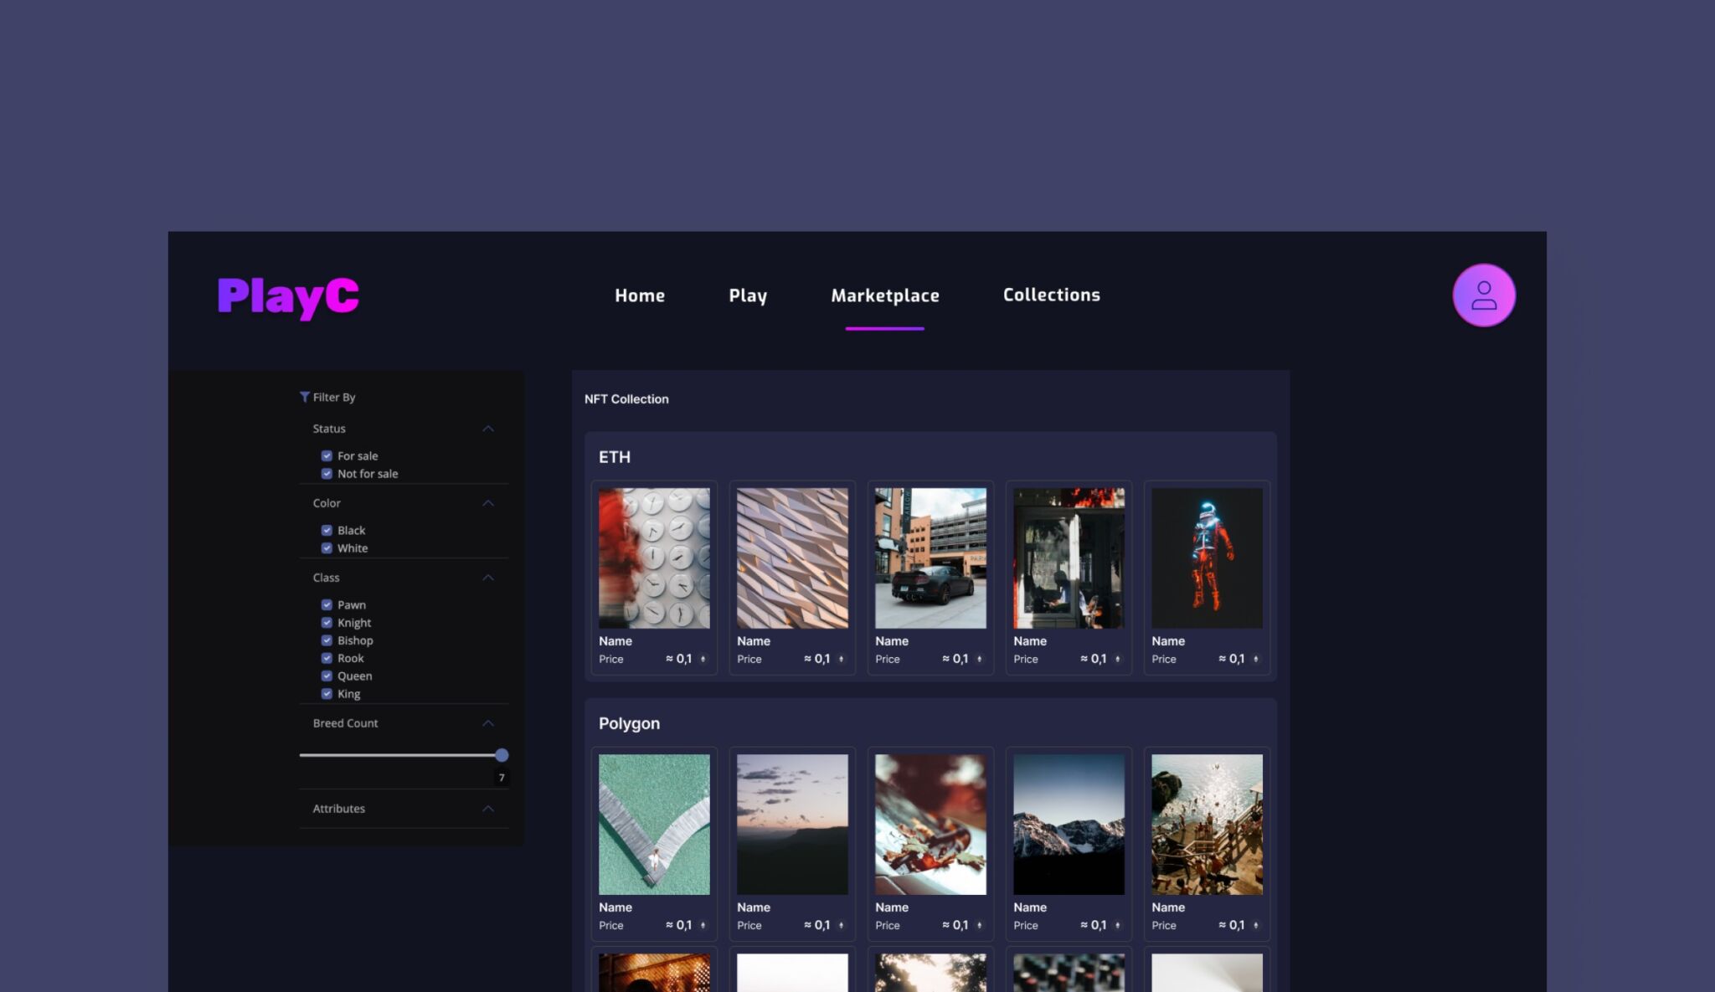1715x992 pixels.
Task: Click the Name label under the astronaut card
Action: (1168, 641)
